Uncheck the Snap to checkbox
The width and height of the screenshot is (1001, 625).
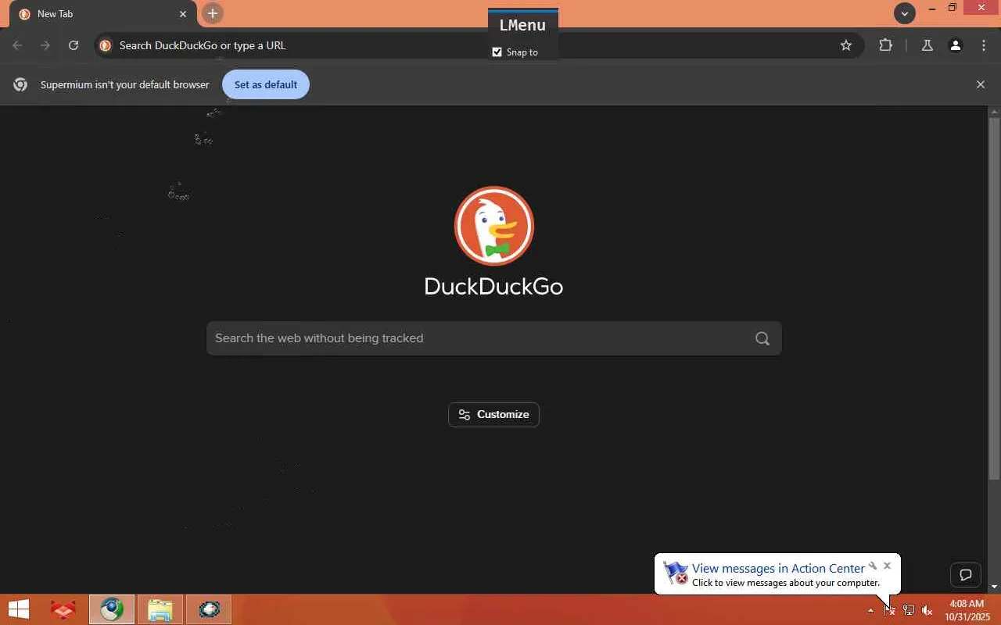(497, 52)
